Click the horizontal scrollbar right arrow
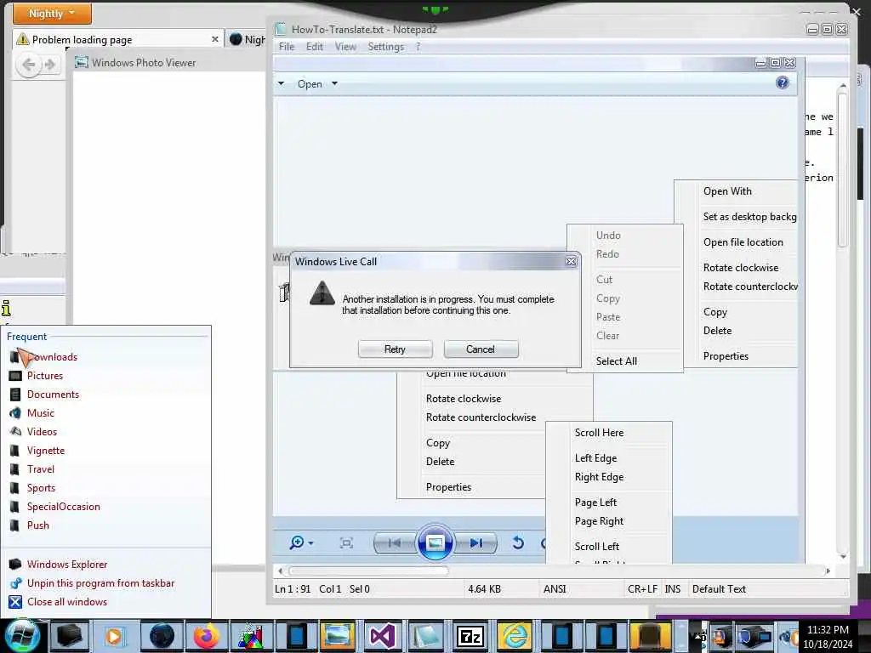 tap(828, 571)
